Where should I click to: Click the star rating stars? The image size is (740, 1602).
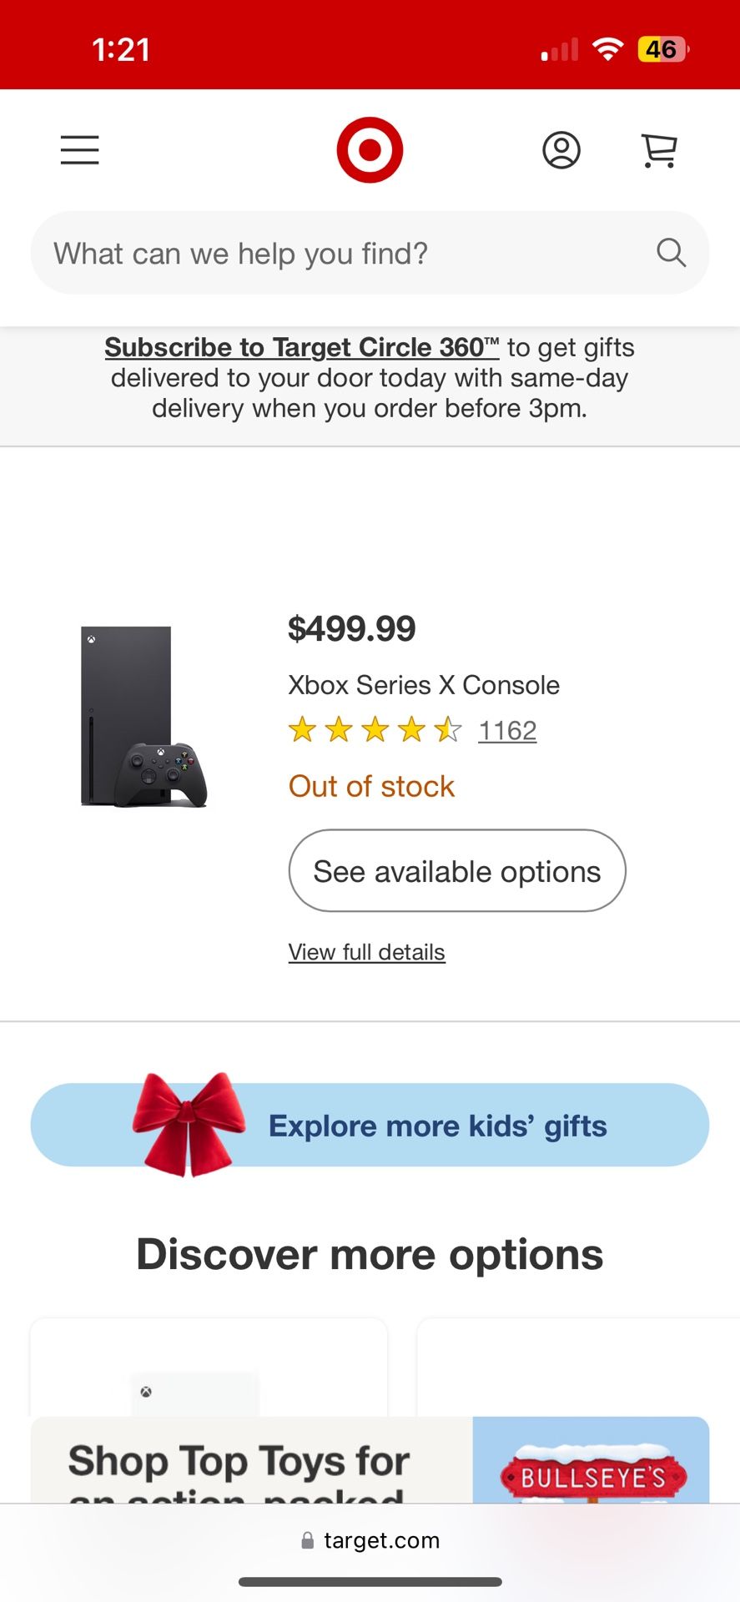pos(375,728)
